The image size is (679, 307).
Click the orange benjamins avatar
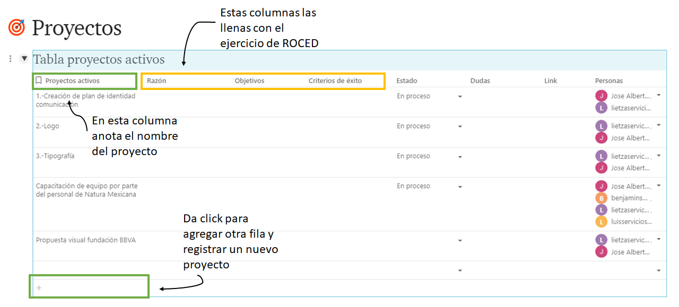coord(601,198)
